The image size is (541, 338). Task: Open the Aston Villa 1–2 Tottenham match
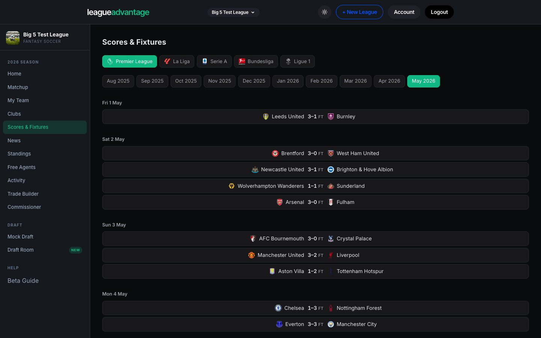[x=316, y=271]
